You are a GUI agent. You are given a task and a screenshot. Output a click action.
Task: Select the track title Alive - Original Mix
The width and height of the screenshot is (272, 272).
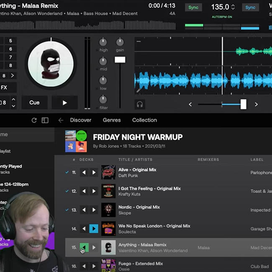(x=137, y=169)
